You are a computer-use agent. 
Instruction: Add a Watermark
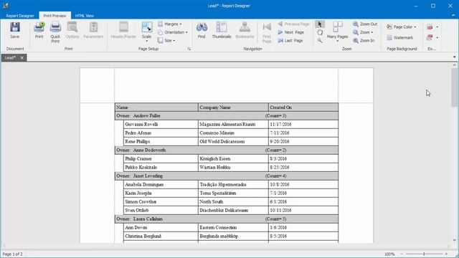(400, 37)
